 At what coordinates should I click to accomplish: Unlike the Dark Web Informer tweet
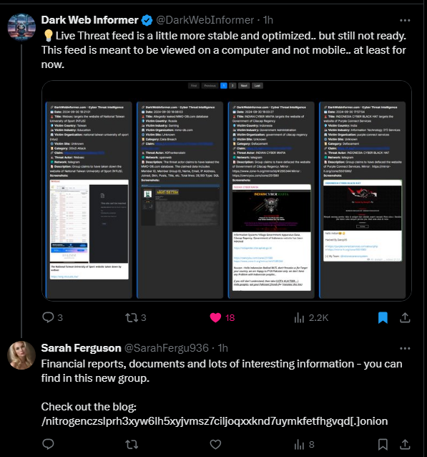click(x=215, y=317)
